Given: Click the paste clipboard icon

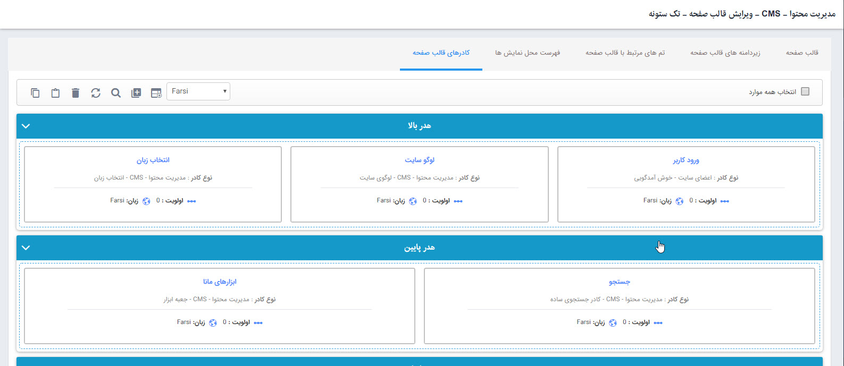Looking at the screenshot, I should click(x=55, y=93).
